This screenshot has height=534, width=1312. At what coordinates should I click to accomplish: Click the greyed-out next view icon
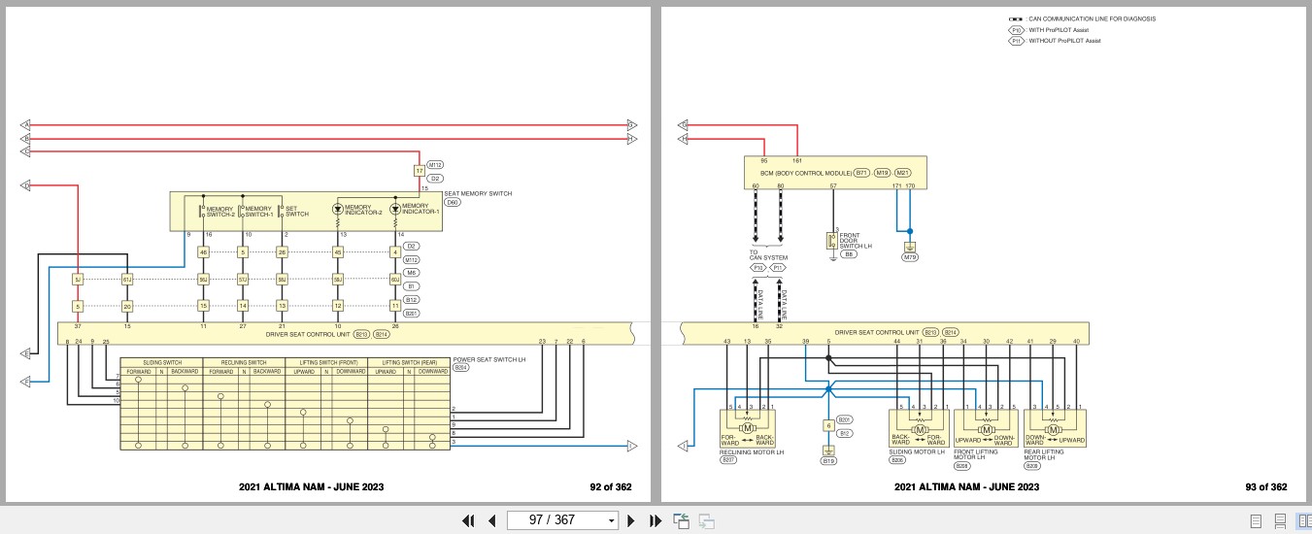pos(707,520)
